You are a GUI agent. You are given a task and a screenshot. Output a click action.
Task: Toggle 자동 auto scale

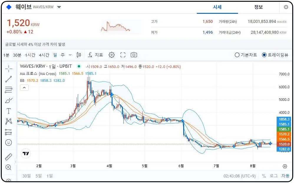click(285, 176)
